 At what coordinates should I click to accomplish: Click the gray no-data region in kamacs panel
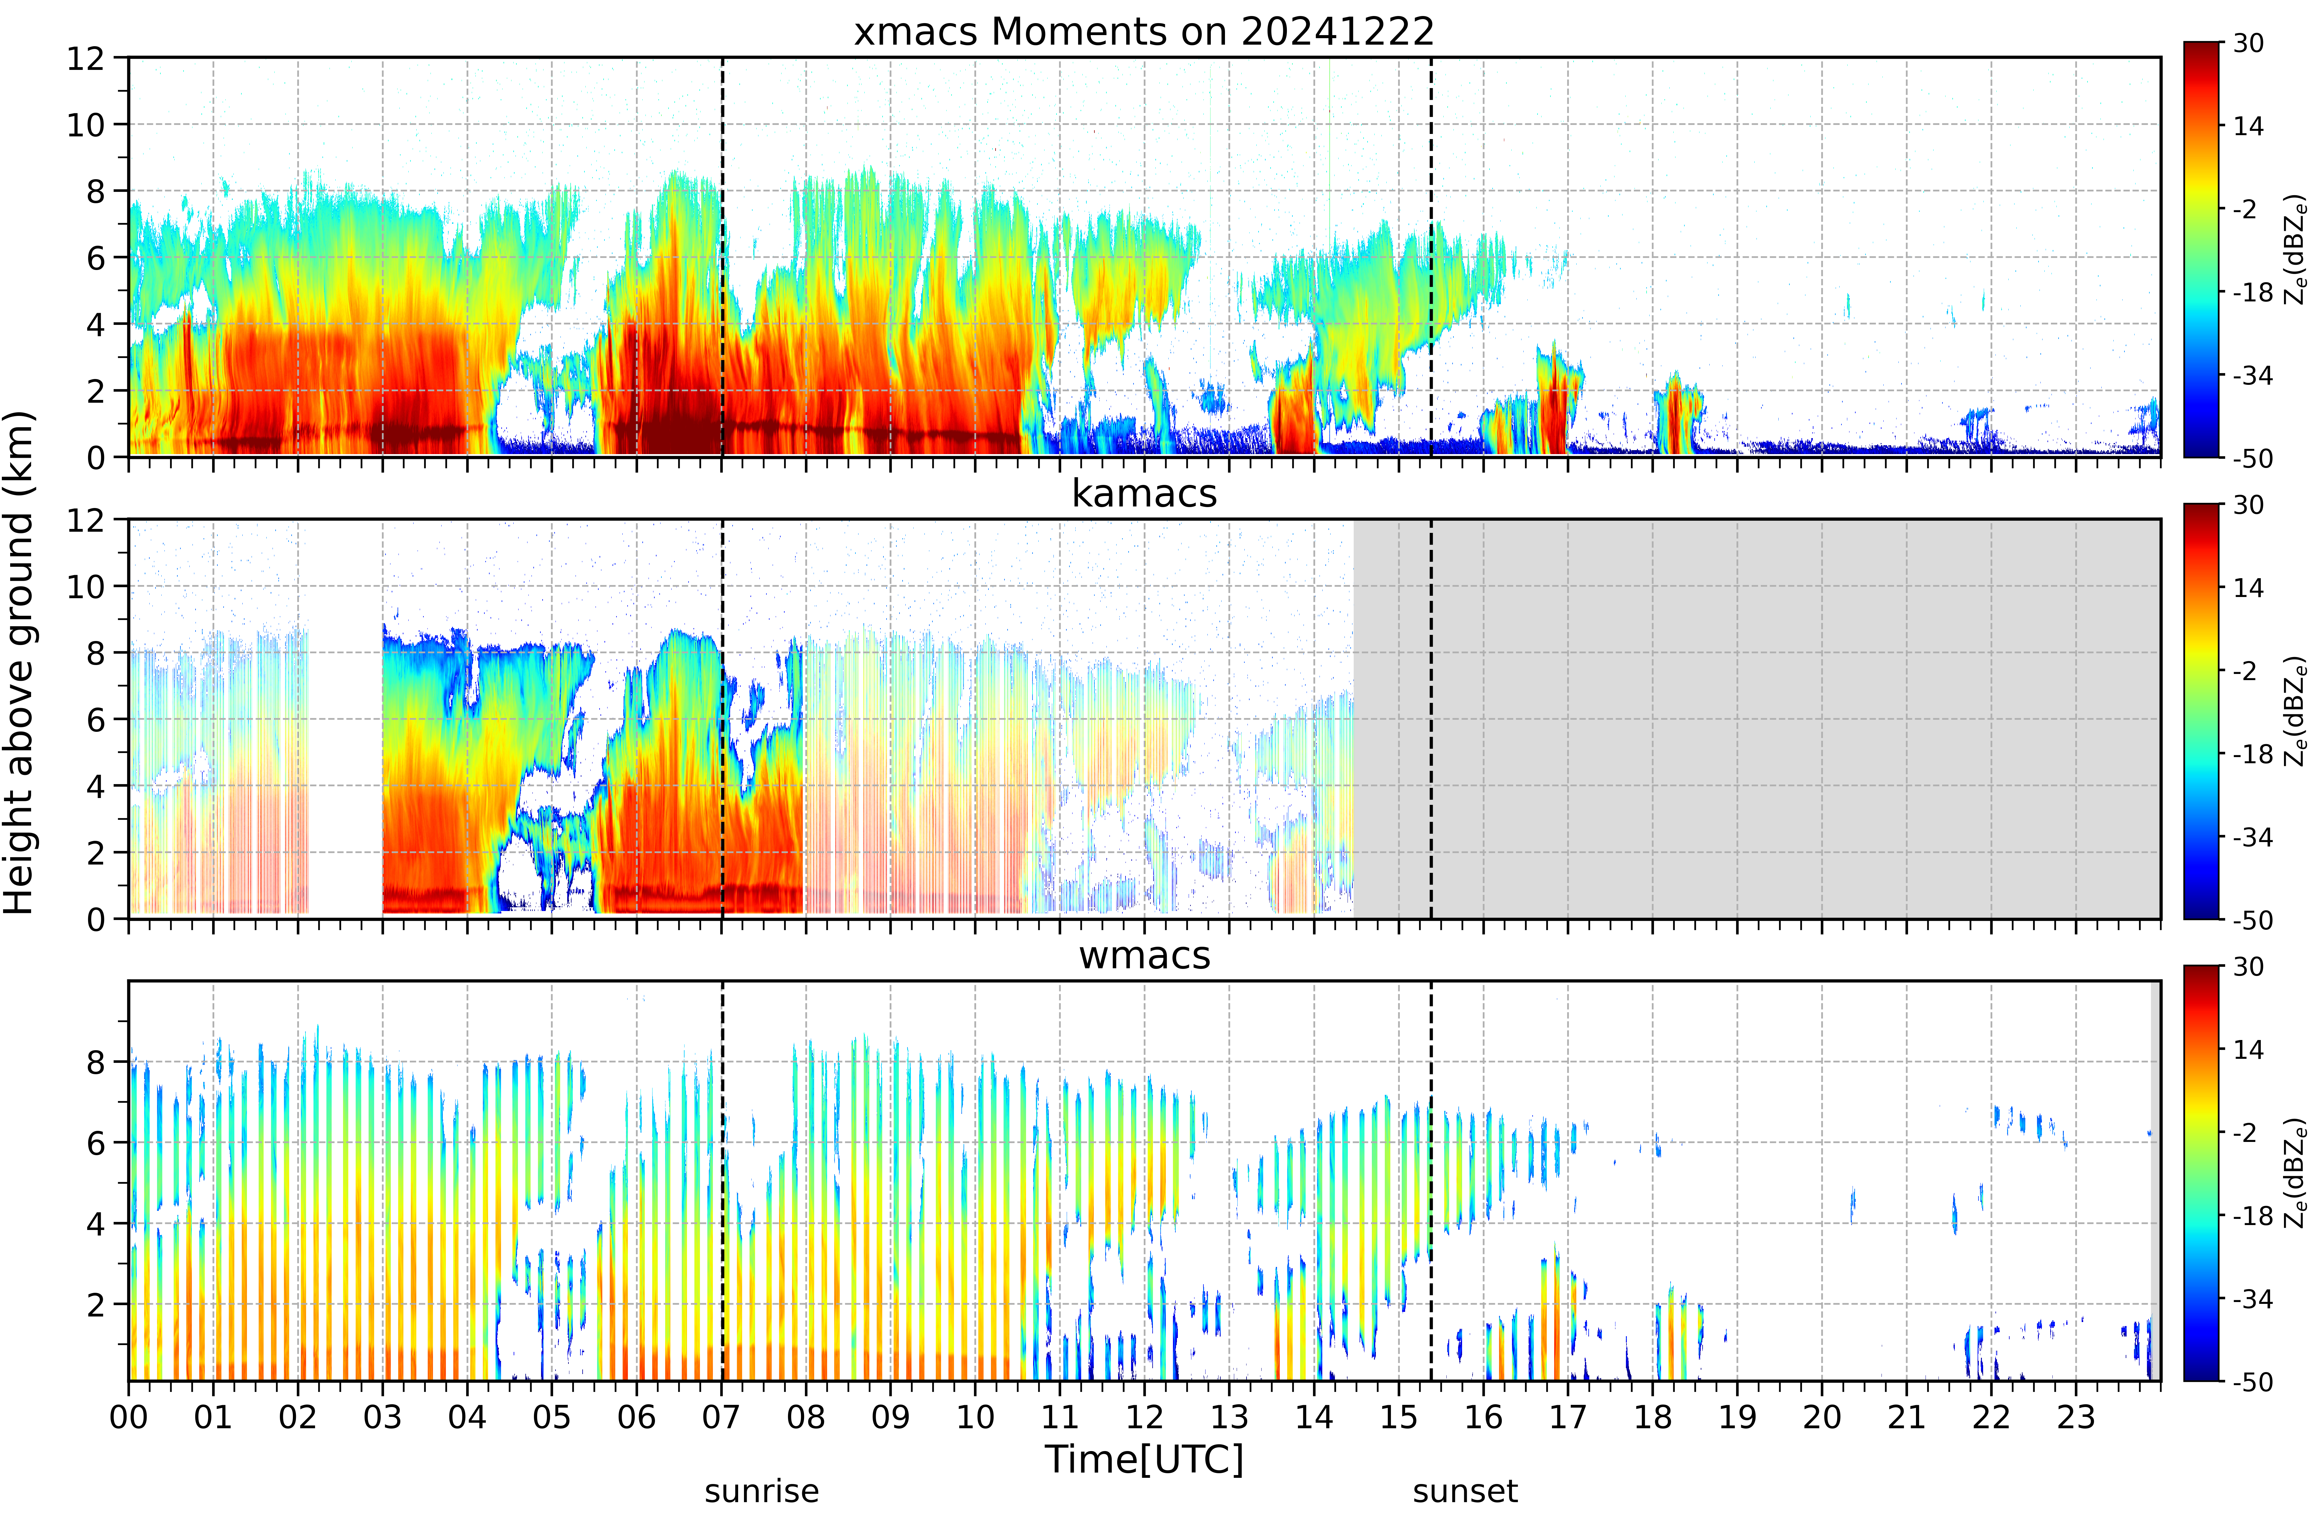1757,719
